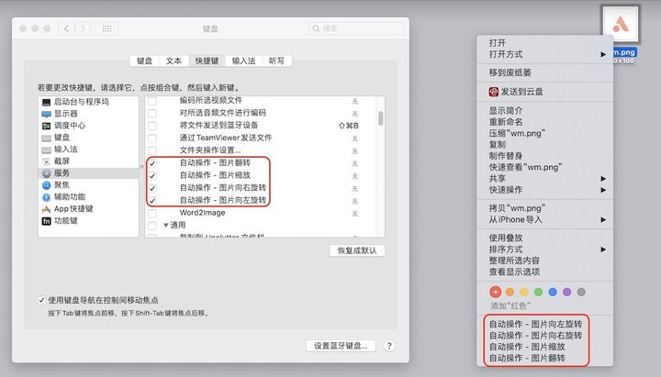Apply the red tag color
661x377 pixels.
coord(496,292)
